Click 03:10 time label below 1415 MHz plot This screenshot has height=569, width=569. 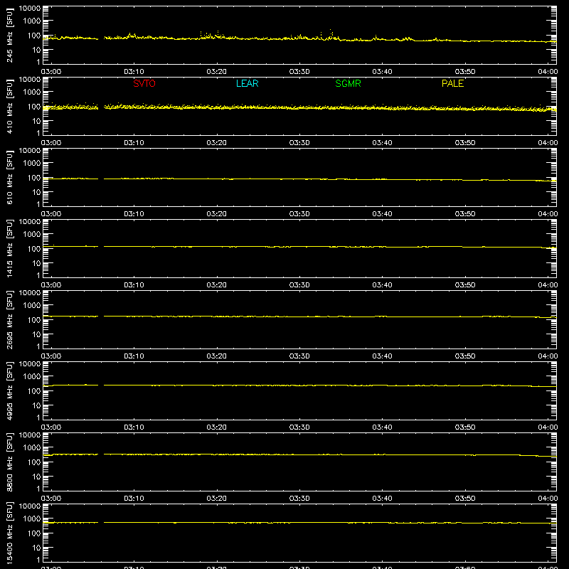pos(134,285)
